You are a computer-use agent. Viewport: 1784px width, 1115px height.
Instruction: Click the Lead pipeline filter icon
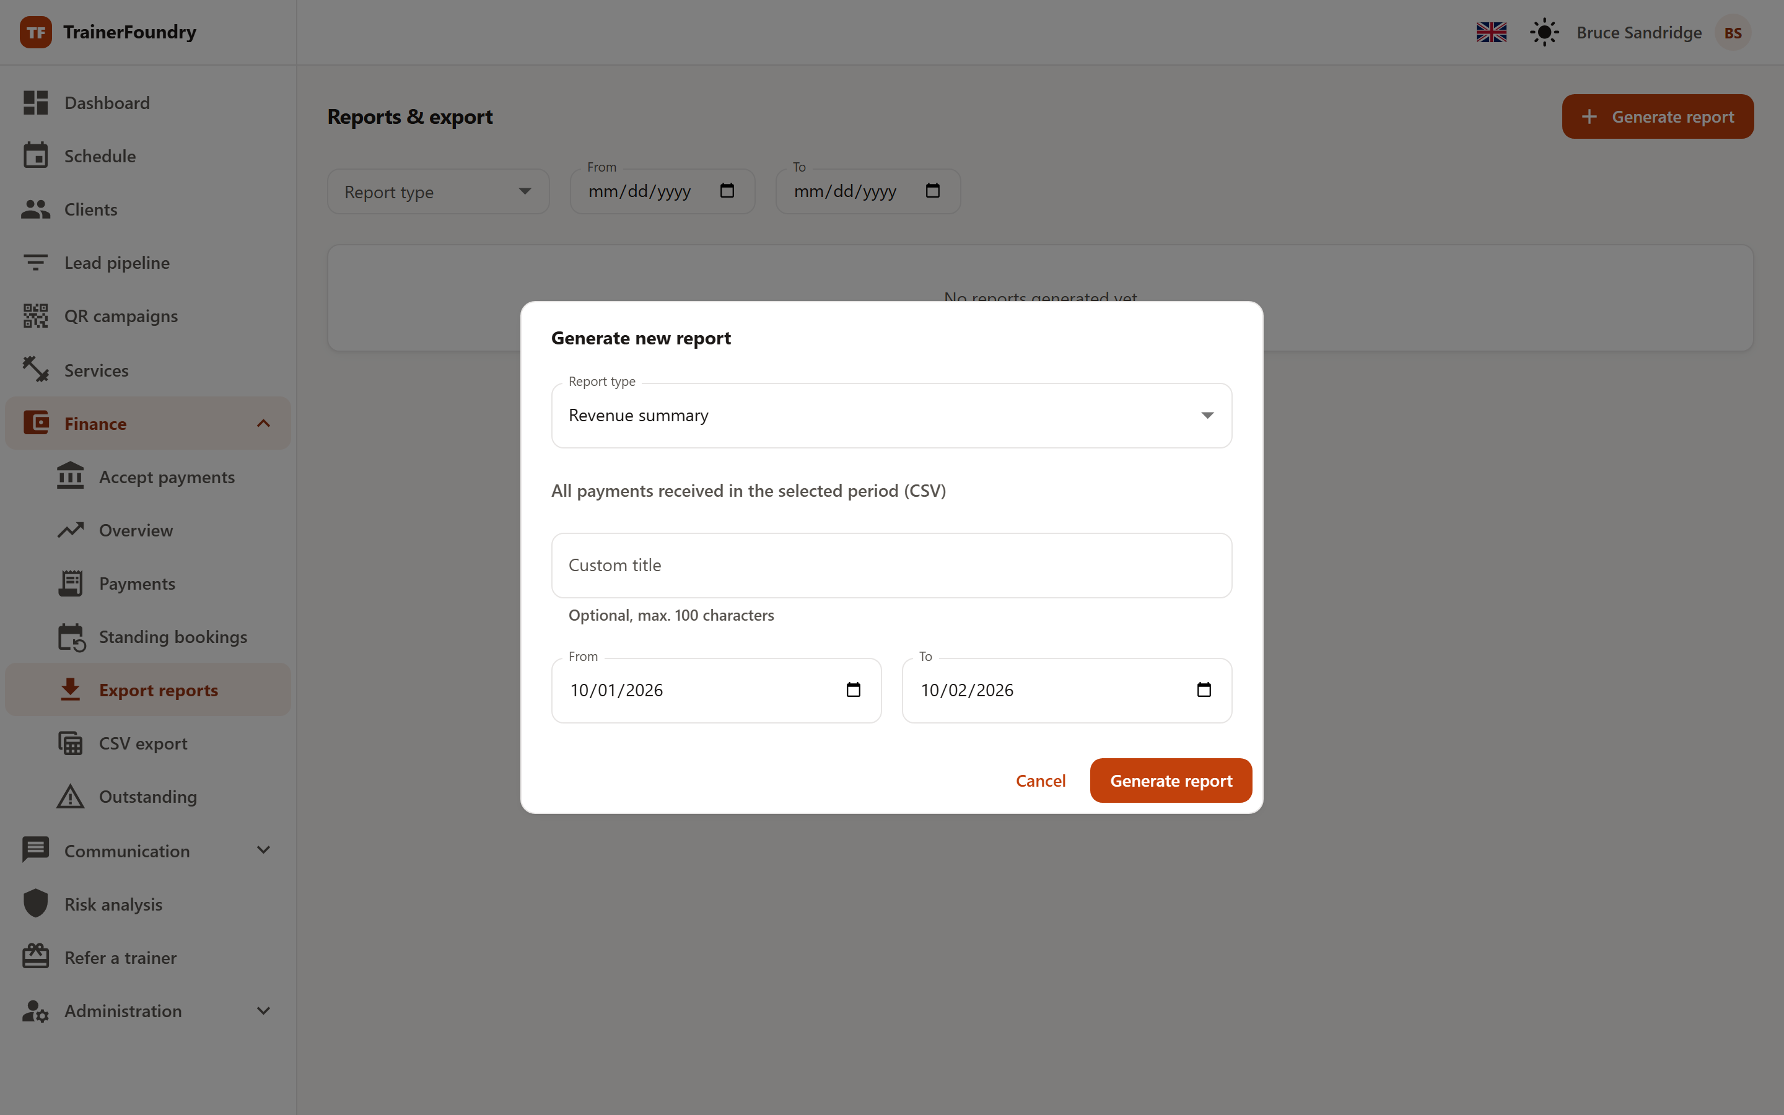coord(35,263)
